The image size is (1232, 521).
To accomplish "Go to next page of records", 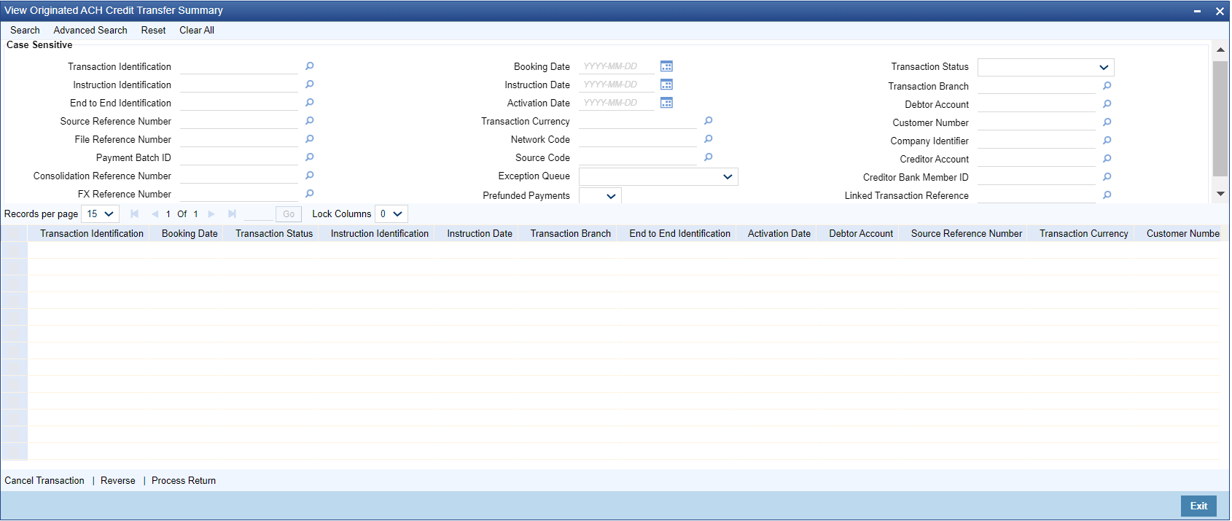I will coord(211,214).
